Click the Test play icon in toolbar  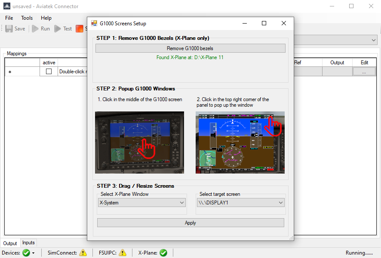pyautogui.click(x=58, y=29)
